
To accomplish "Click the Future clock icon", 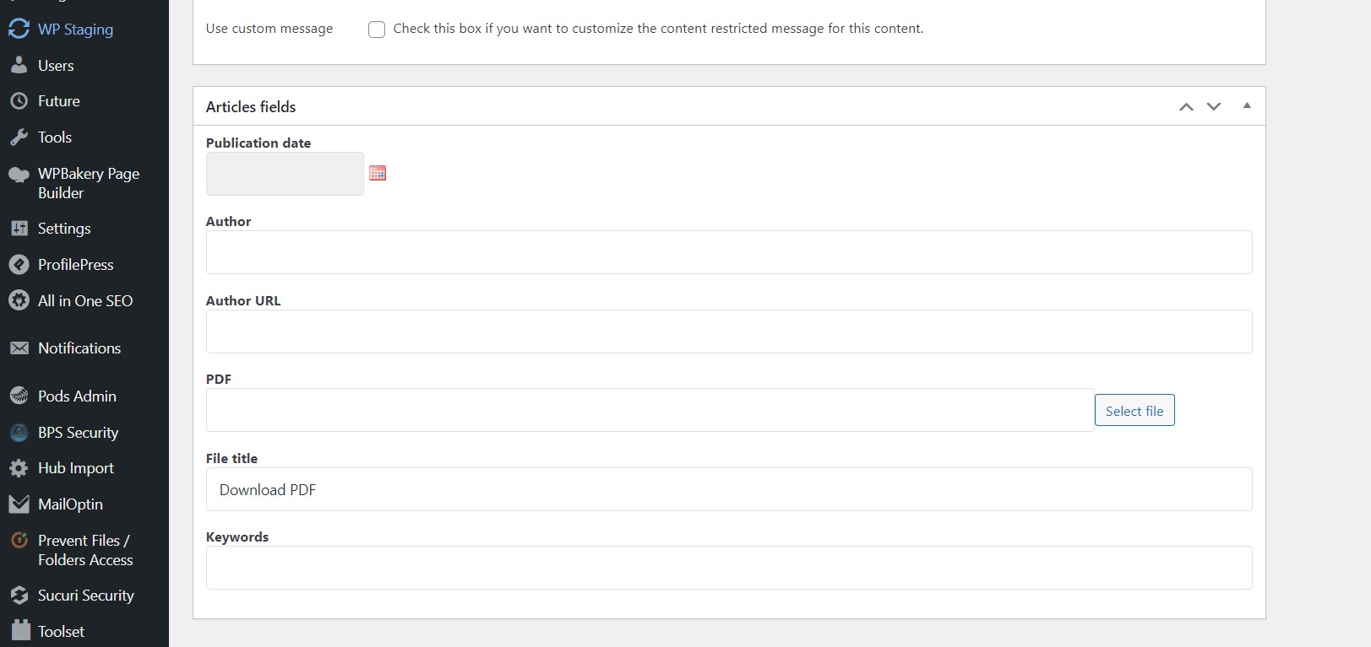I will (x=19, y=100).
